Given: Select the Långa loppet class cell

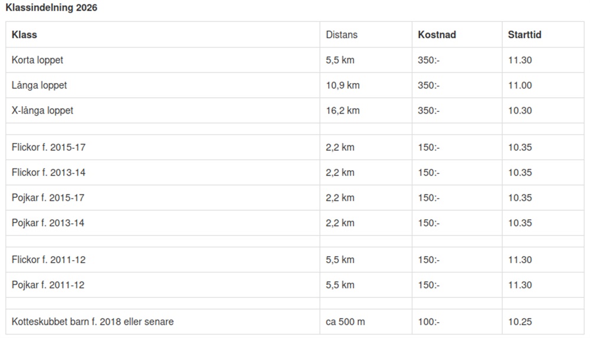Looking at the screenshot, I should point(40,85).
